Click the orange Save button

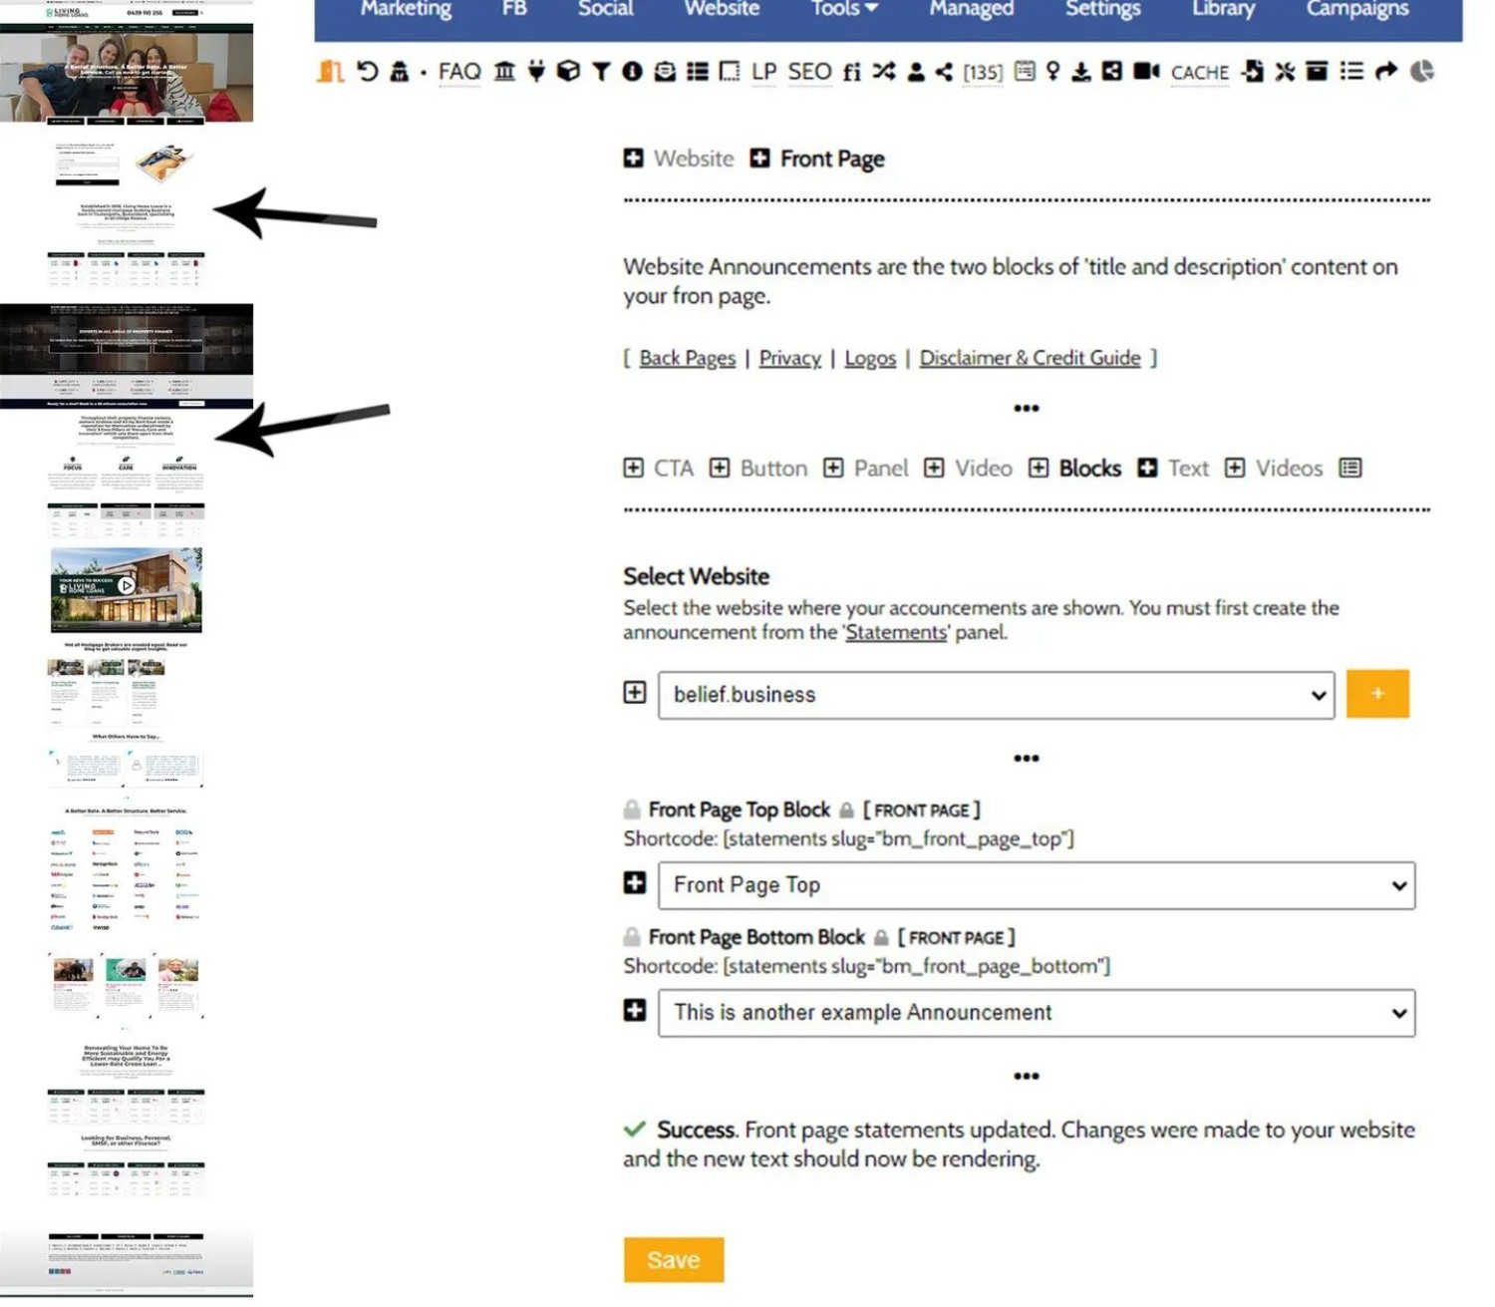pos(673,1260)
